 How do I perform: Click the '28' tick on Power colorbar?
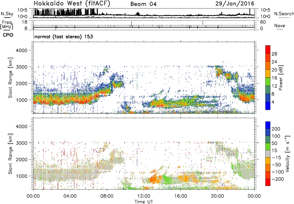(x=274, y=54)
